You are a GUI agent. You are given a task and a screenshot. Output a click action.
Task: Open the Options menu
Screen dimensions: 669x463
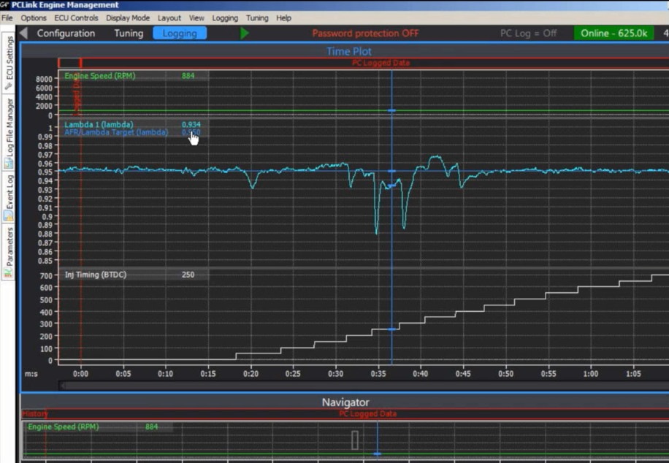point(34,18)
